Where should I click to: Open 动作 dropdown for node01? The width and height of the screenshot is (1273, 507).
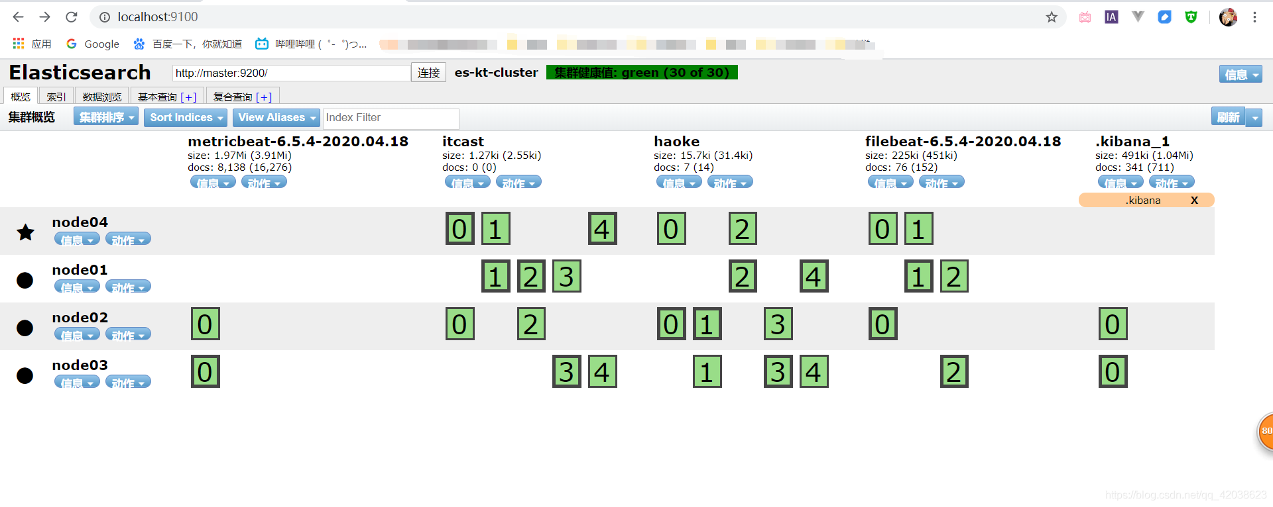[x=128, y=287]
